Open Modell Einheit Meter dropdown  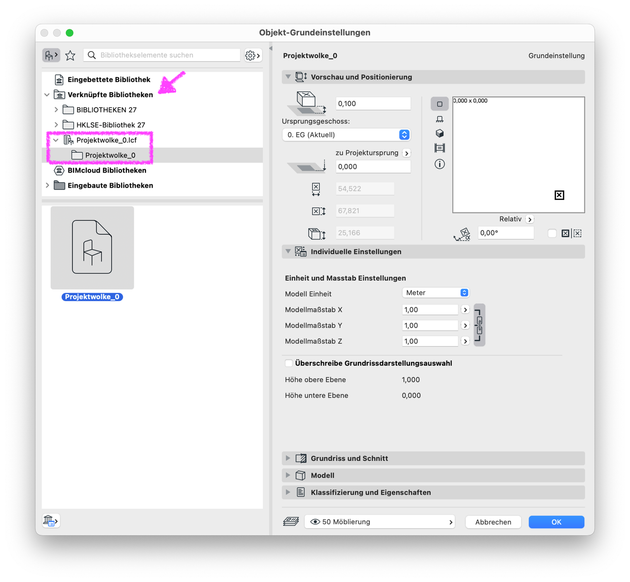435,293
